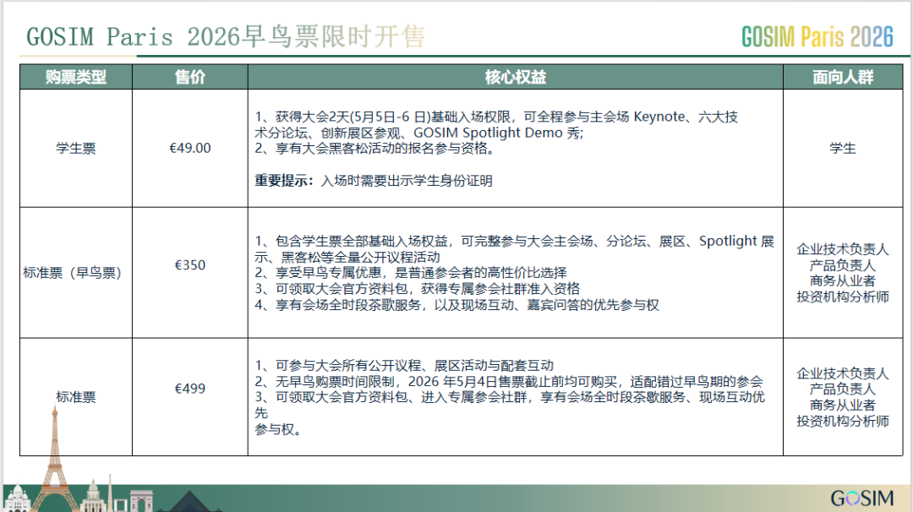Select the "面向人群" column header
Screen dimensions: 913x512
pyautogui.click(x=843, y=77)
